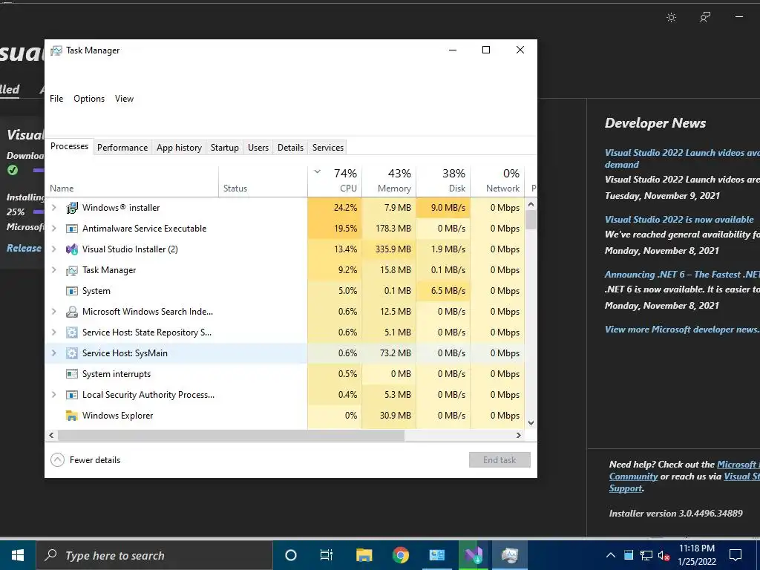
Task: Open the View menu
Action: pos(124,99)
